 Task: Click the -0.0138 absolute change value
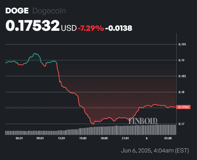pyautogui.click(x=119, y=28)
